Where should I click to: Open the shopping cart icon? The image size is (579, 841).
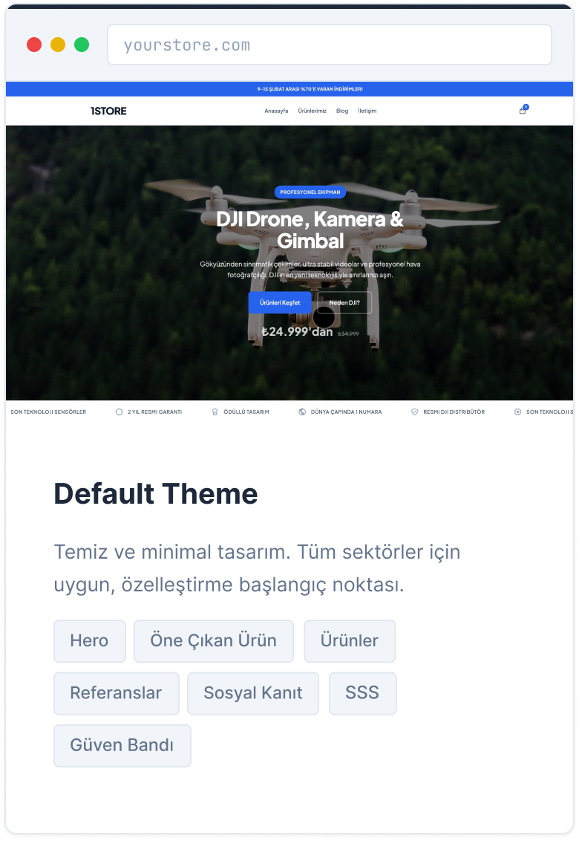(x=523, y=111)
